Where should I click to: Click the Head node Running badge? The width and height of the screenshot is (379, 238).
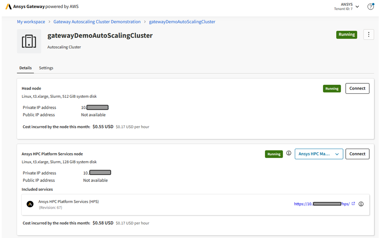[332, 88]
